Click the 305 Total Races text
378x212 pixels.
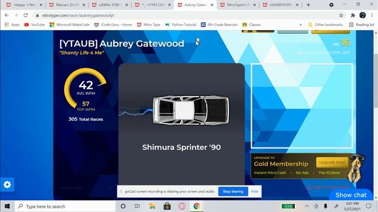click(x=86, y=119)
